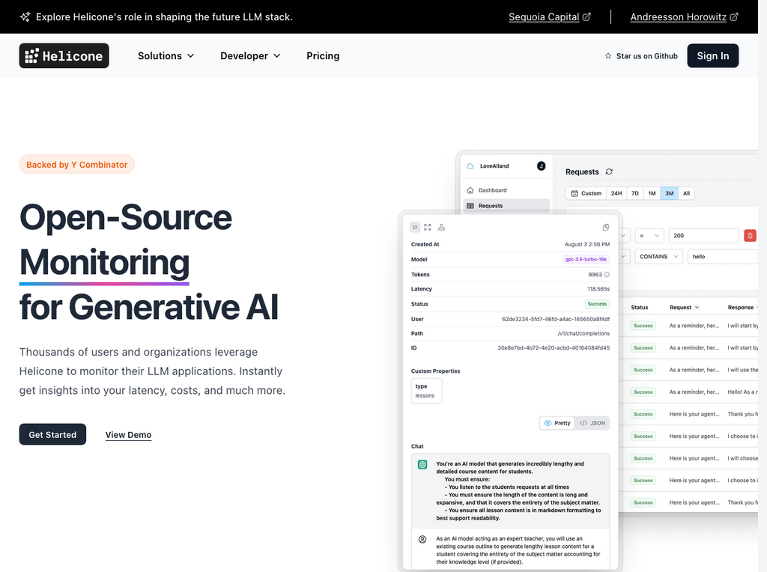This screenshot has height=572, width=767.
Task: Select the 3M time range
Action: 669,194
